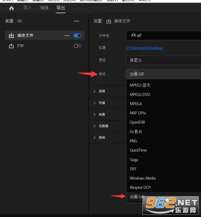Image resolution: width=201 pixels, height=217 pixels.
Task: Click the FTP upload icon
Action: [11, 46]
